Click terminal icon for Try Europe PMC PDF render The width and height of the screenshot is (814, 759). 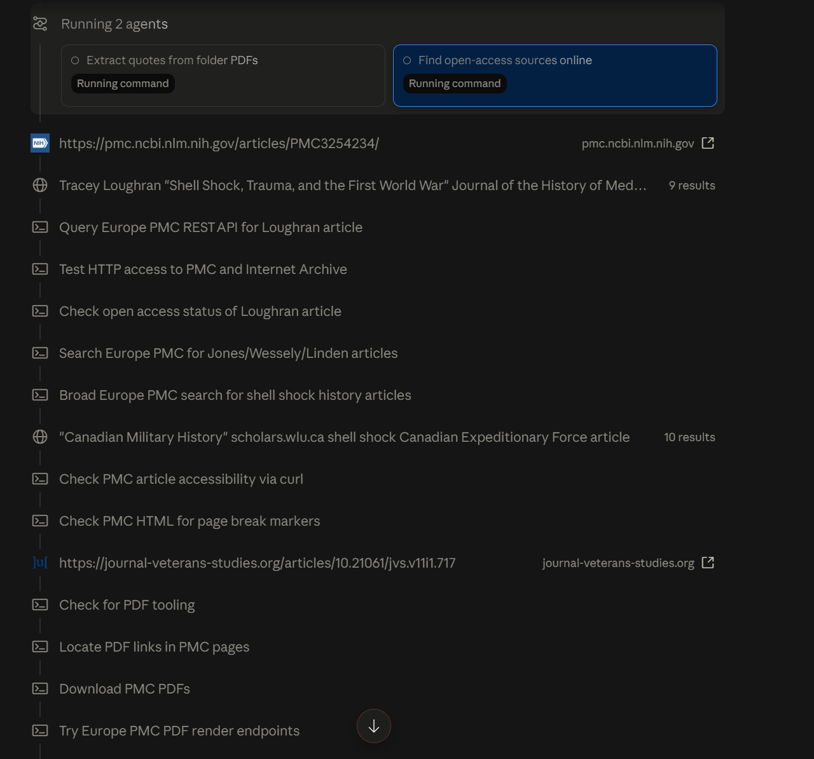pos(40,730)
